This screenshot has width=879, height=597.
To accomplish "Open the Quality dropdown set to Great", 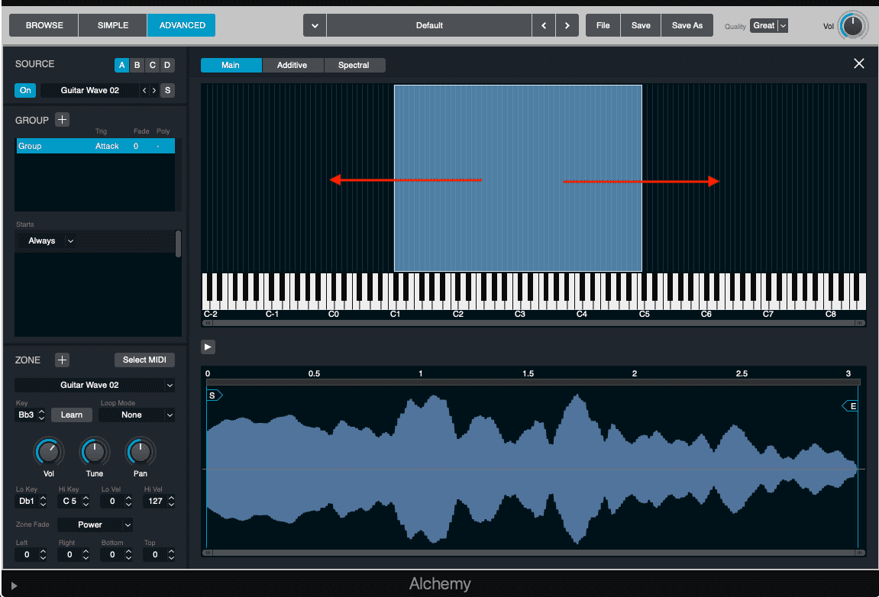I will (769, 25).
